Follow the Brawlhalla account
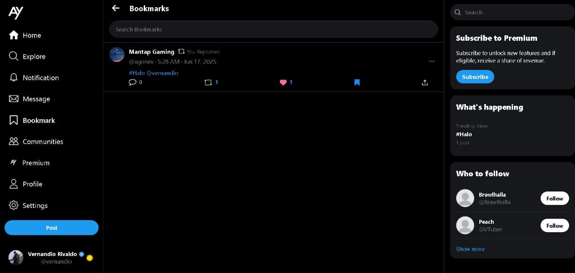 pos(554,198)
